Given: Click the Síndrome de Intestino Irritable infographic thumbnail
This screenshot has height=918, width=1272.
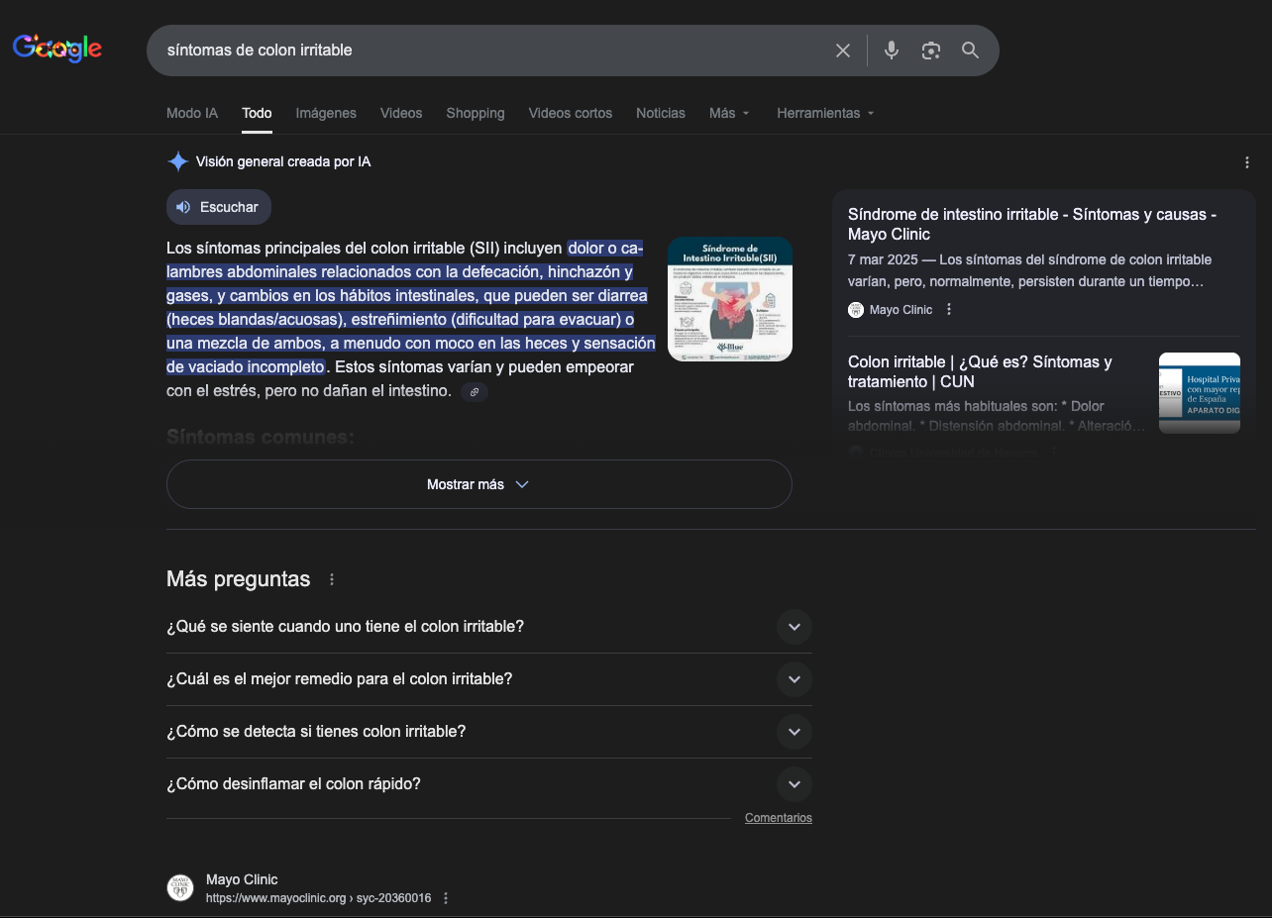Looking at the screenshot, I should tap(729, 299).
